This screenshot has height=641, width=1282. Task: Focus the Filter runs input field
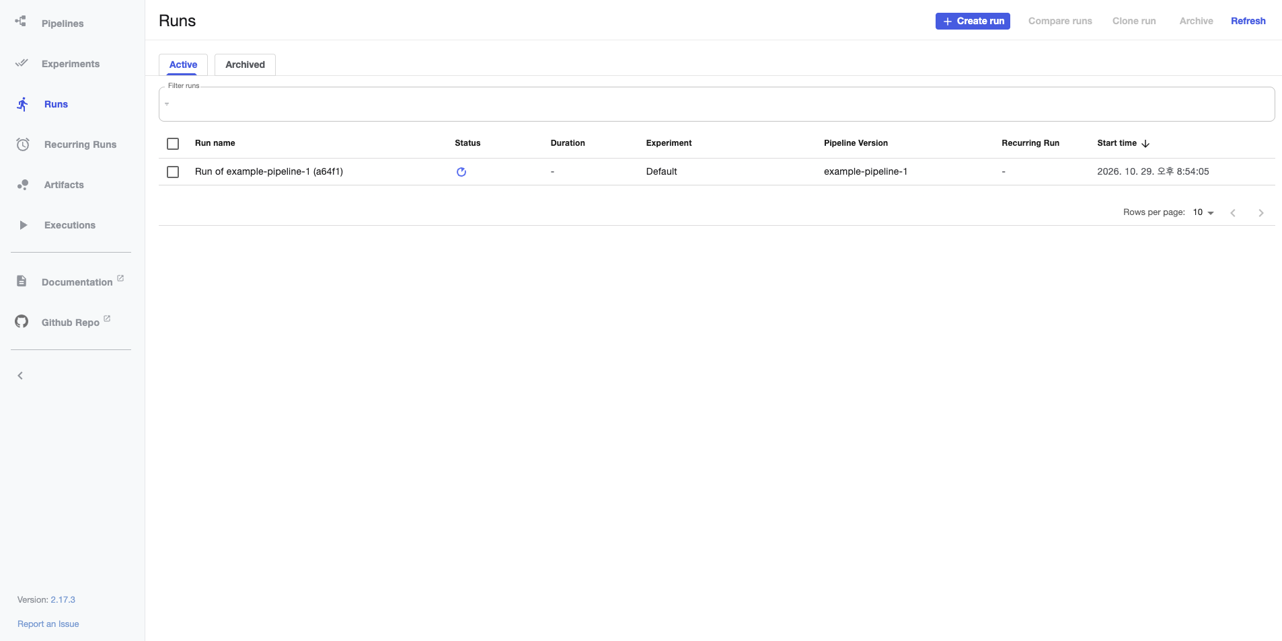tap(716, 104)
